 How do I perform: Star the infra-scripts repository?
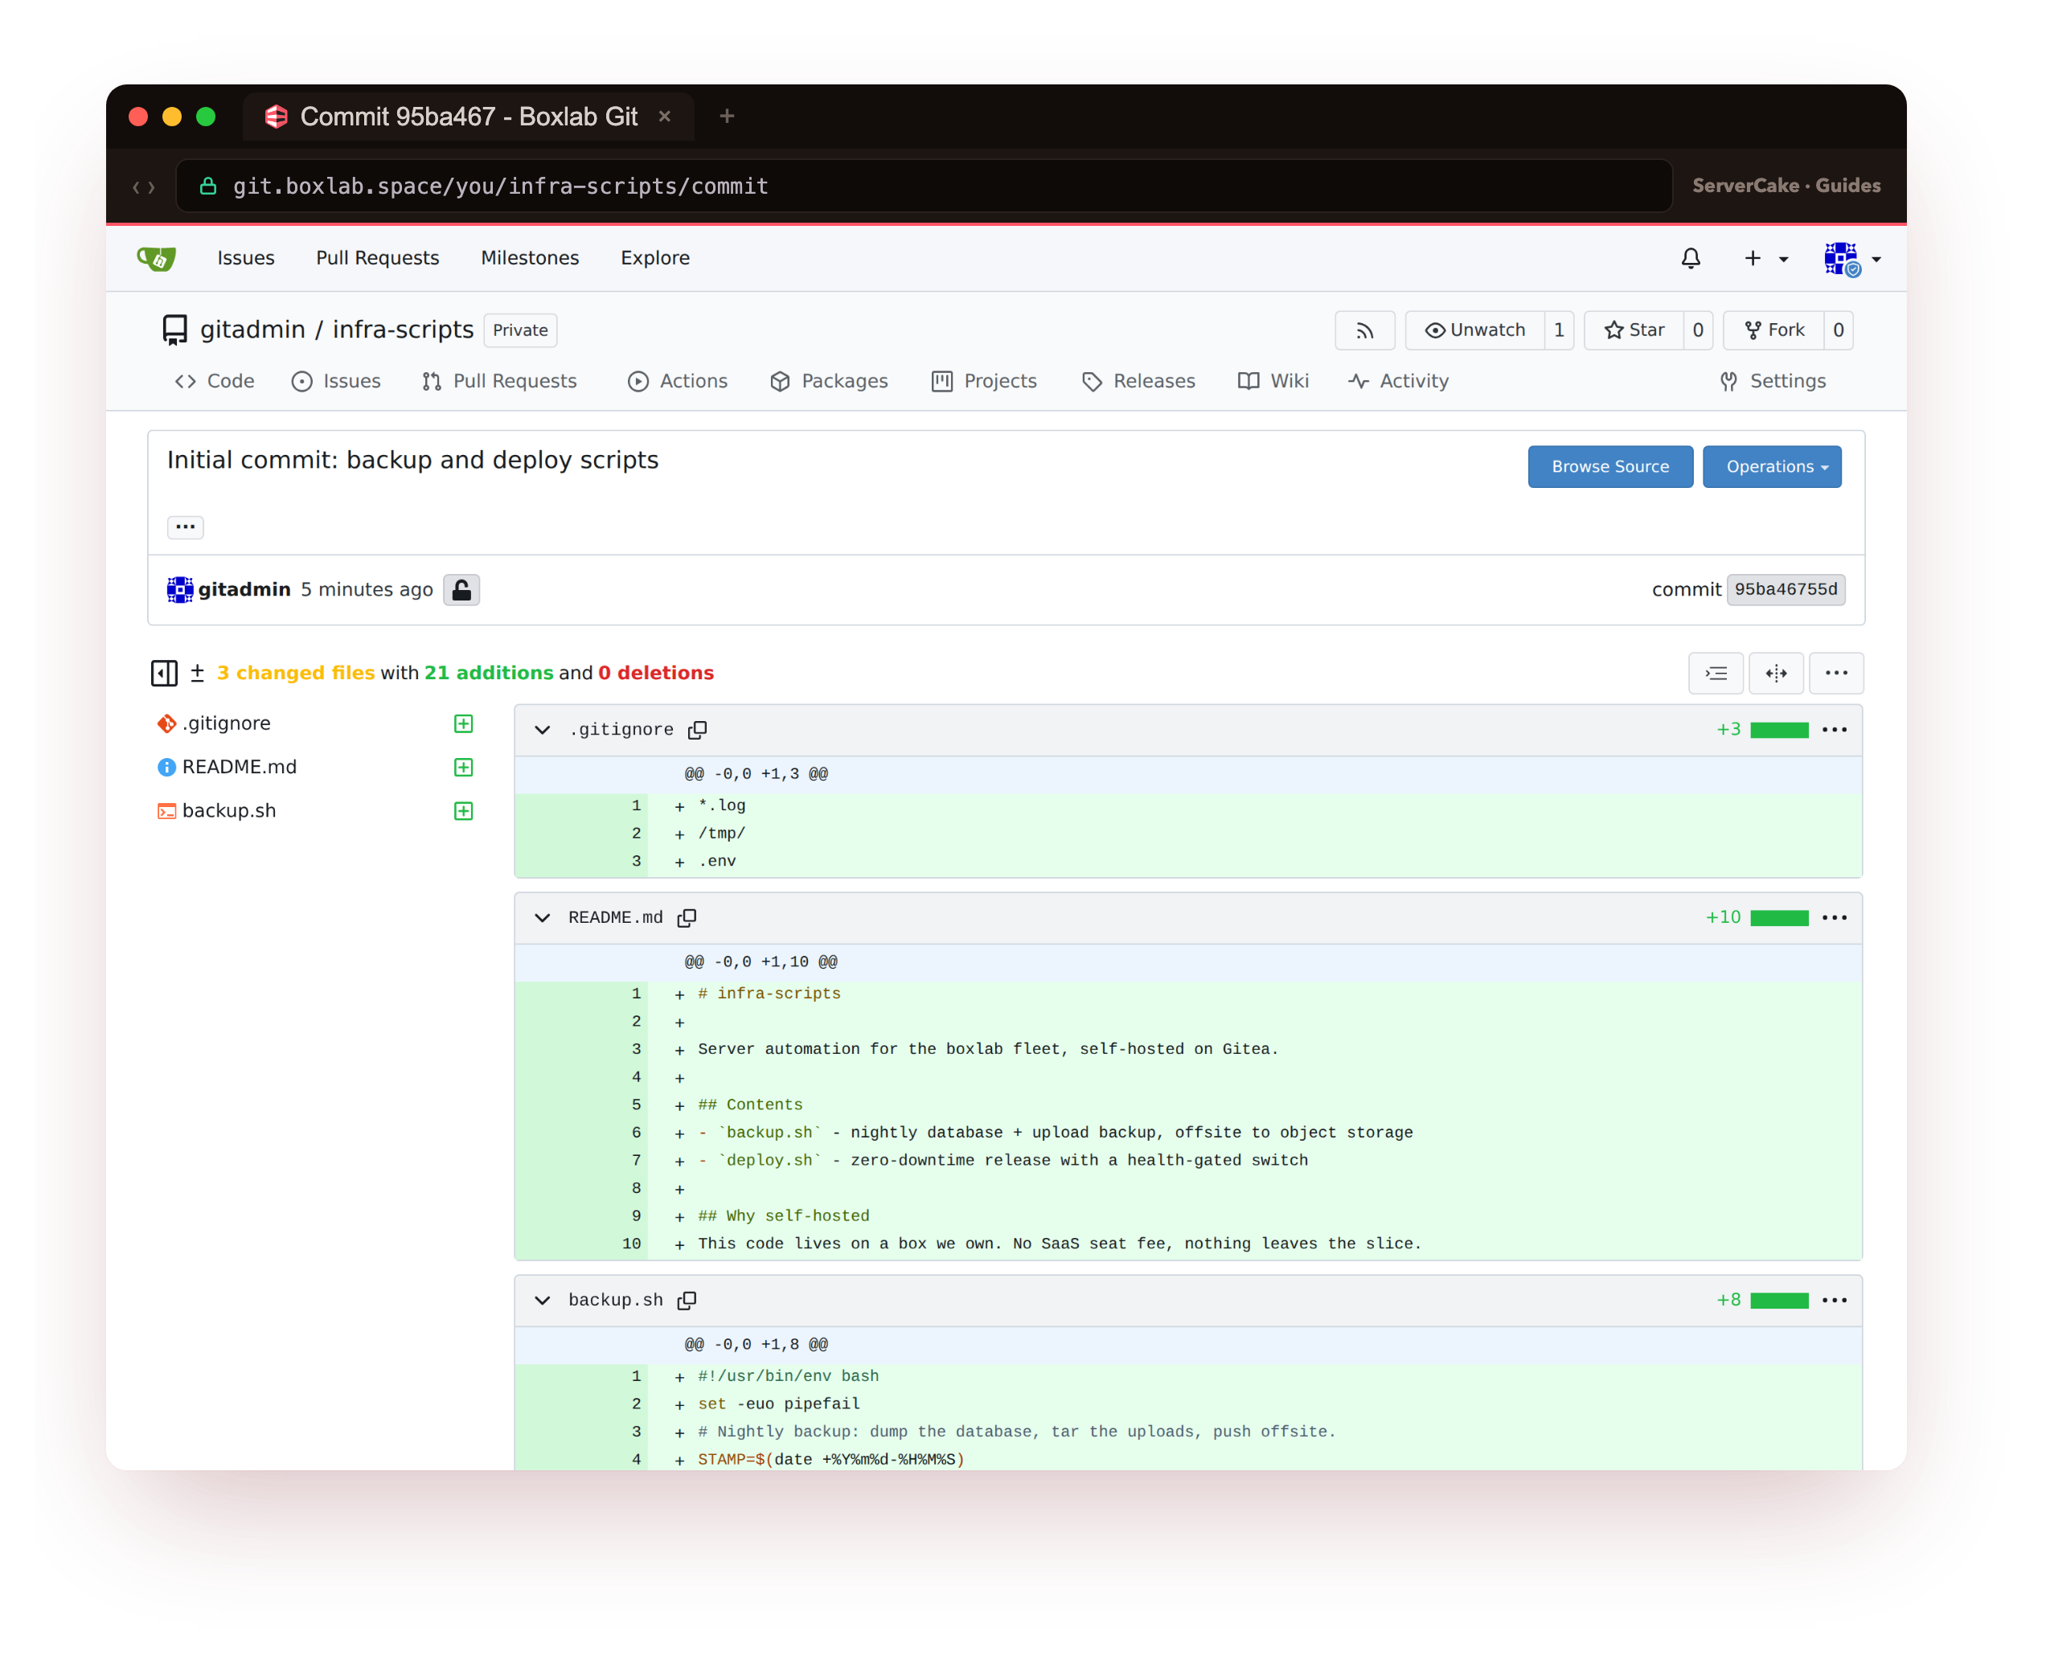[1634, 330]
